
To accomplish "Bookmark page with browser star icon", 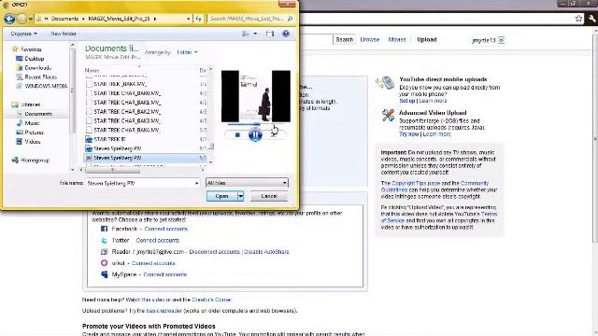I will (x=578, y=19).
